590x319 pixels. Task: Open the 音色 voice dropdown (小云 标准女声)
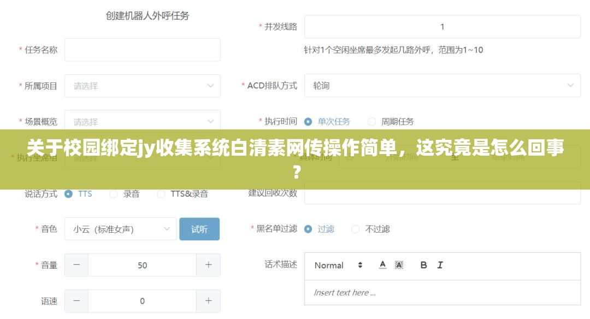tap(121, 229)
